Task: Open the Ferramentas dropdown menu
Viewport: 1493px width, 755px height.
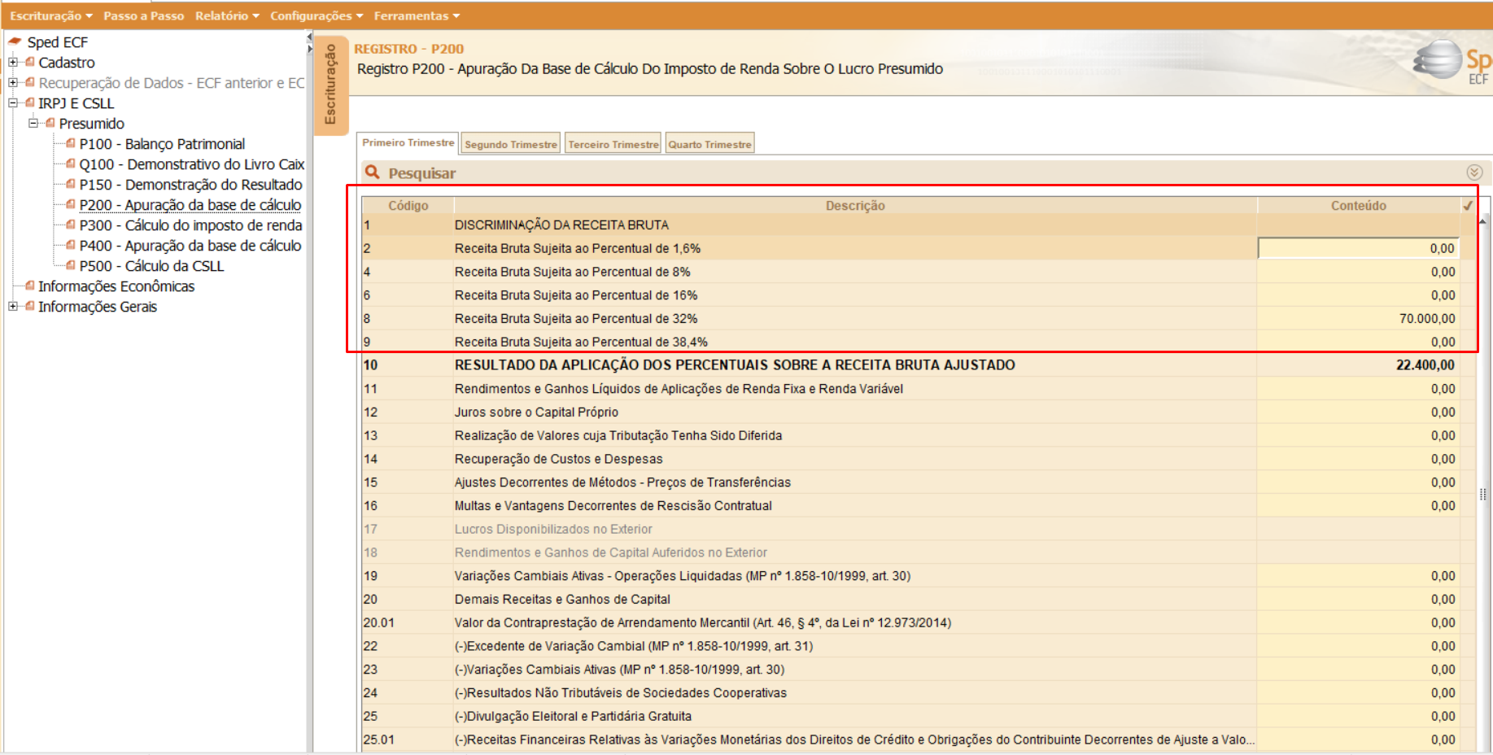Action: pos(417,15)
